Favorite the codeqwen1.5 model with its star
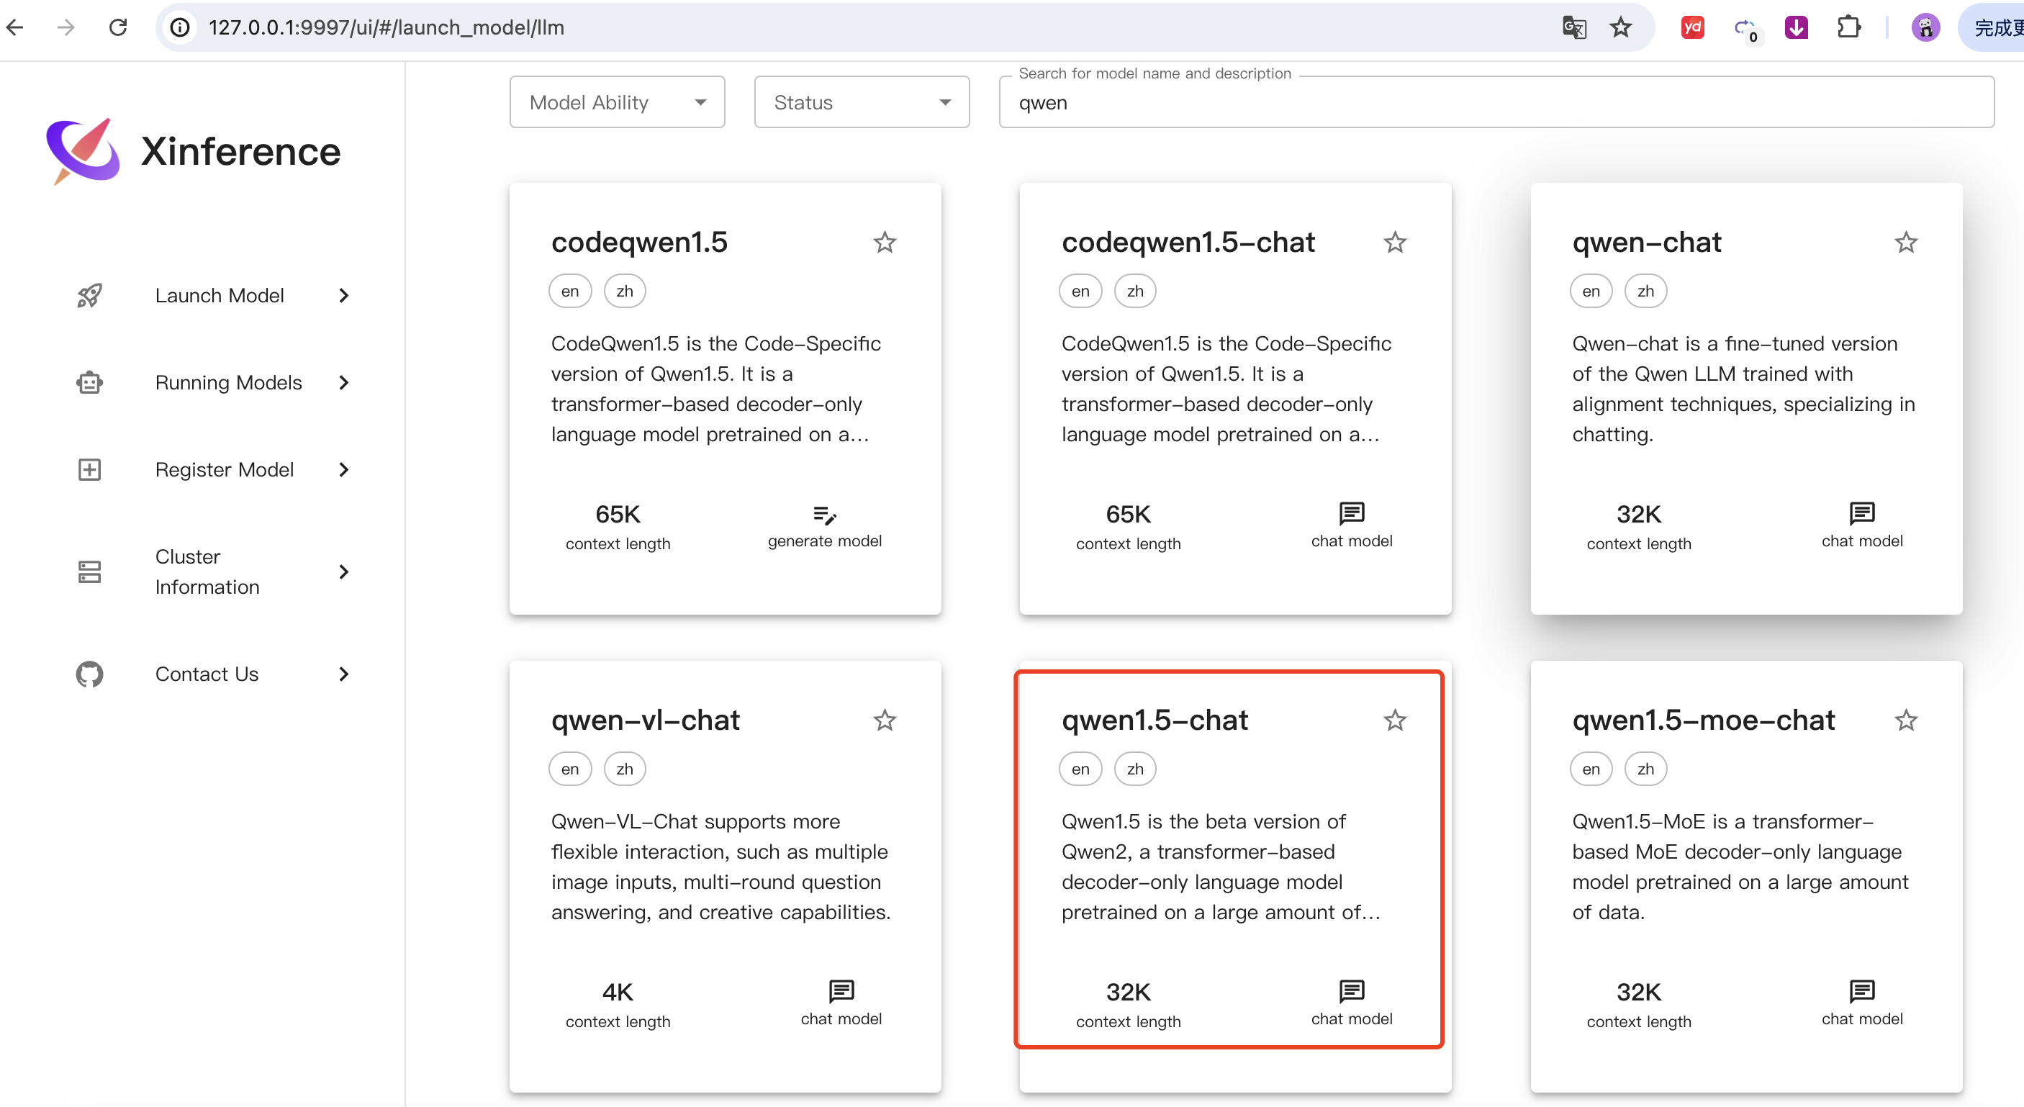Image resolution: width=2024 pixels, height=1107 pixels. [885, 242]
